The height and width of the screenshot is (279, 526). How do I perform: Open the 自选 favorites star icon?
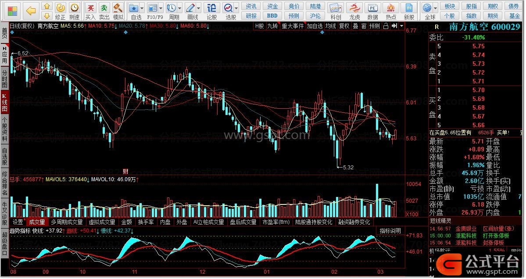tap(134, 8)
